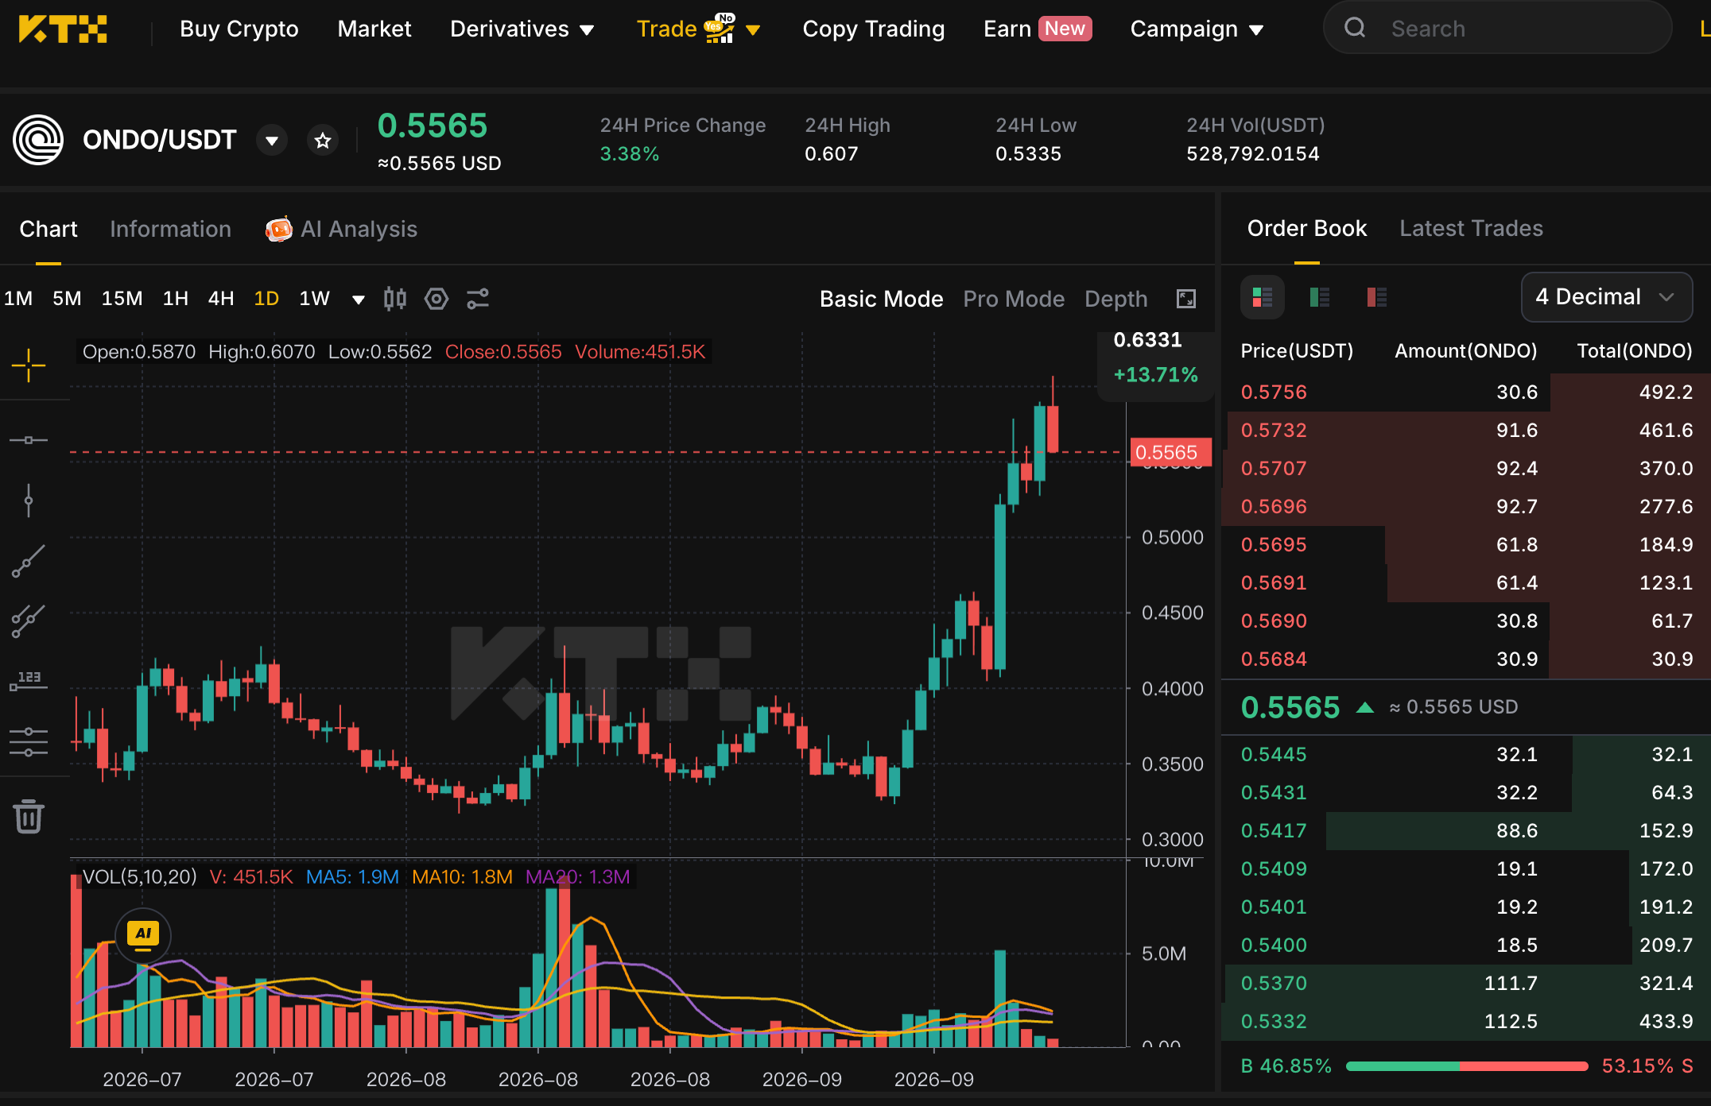Viewport: 1711px width, 1106px height.
Task: Delete drawings with trash icon
Action: click(29, 816)
